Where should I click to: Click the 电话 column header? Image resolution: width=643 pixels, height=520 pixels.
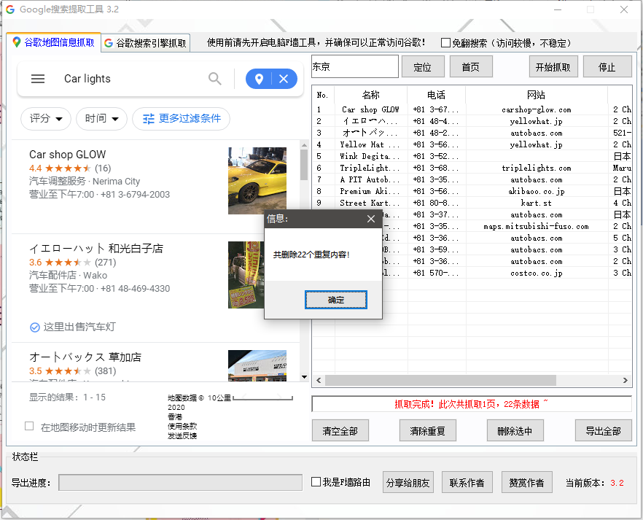click(x=436, y=95)
